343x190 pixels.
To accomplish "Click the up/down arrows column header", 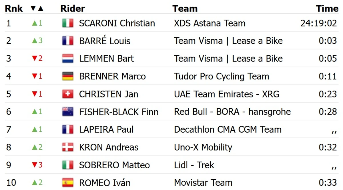I will tap(37, 9).
